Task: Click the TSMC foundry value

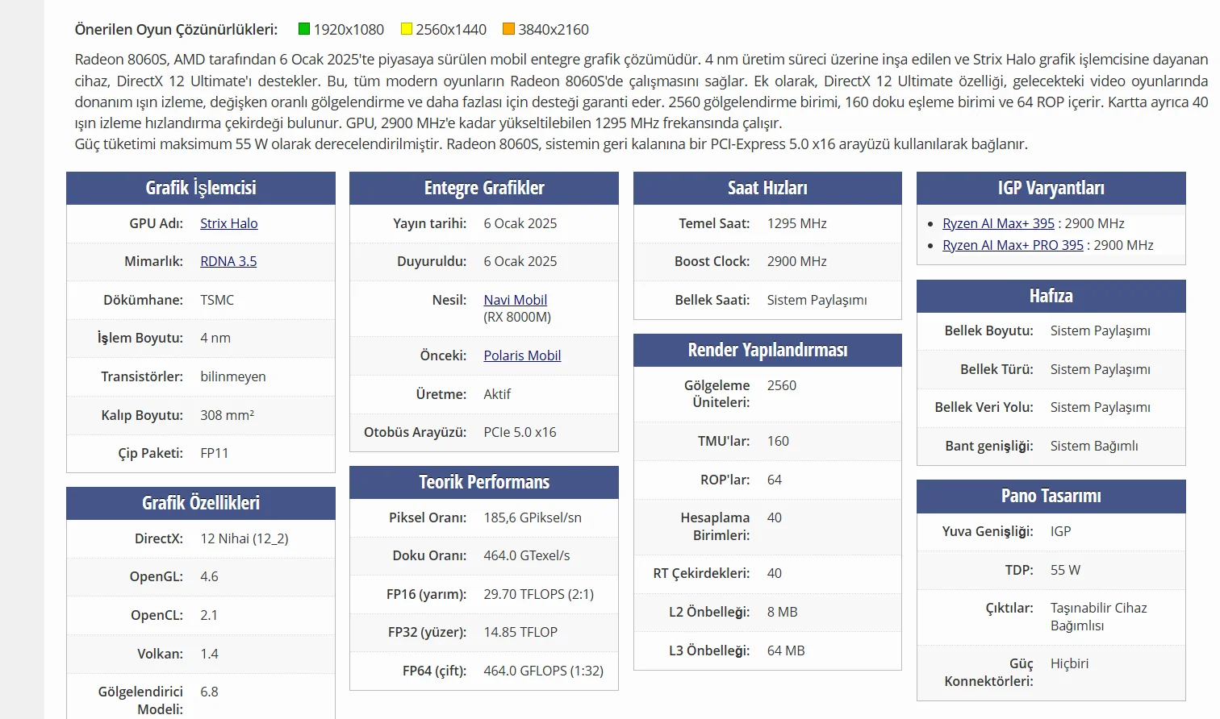Action: click(217, 300)
